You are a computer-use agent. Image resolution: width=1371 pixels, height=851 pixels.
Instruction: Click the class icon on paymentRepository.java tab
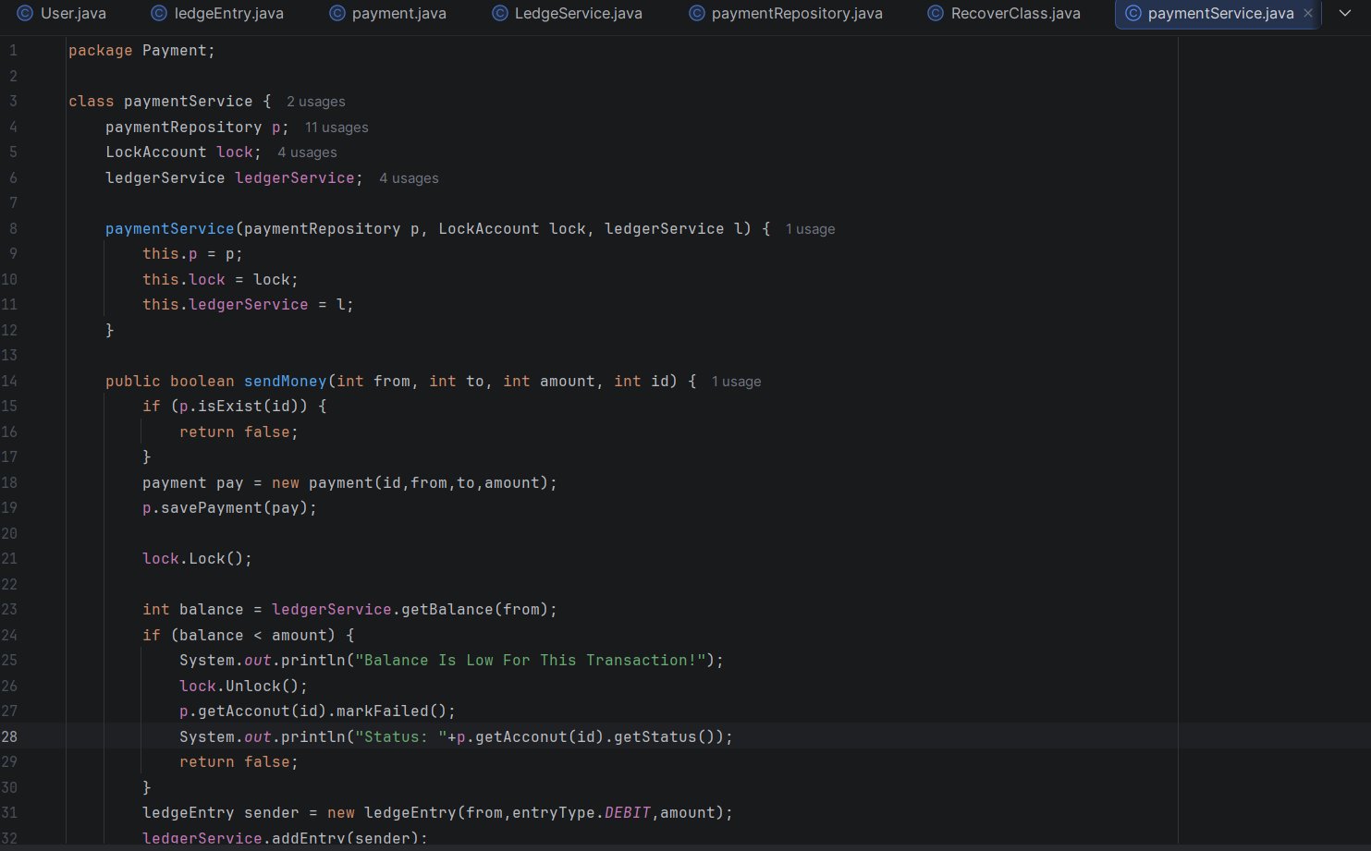(697, 14)
